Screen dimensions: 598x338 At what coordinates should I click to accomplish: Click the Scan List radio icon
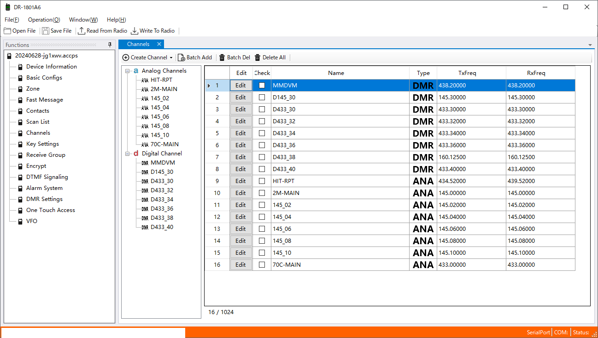(20, 122)
